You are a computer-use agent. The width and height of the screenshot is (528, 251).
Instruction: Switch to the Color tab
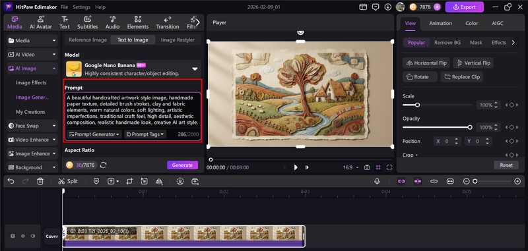(471, 23)
